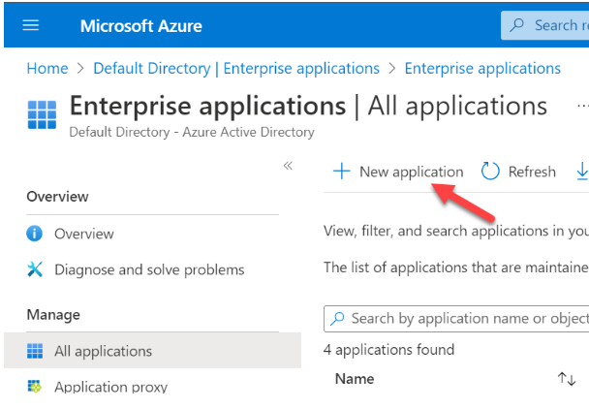This screenshot has width=589, height=409.
Task: Go to Home breadcrumb
Action: [47, 69]
